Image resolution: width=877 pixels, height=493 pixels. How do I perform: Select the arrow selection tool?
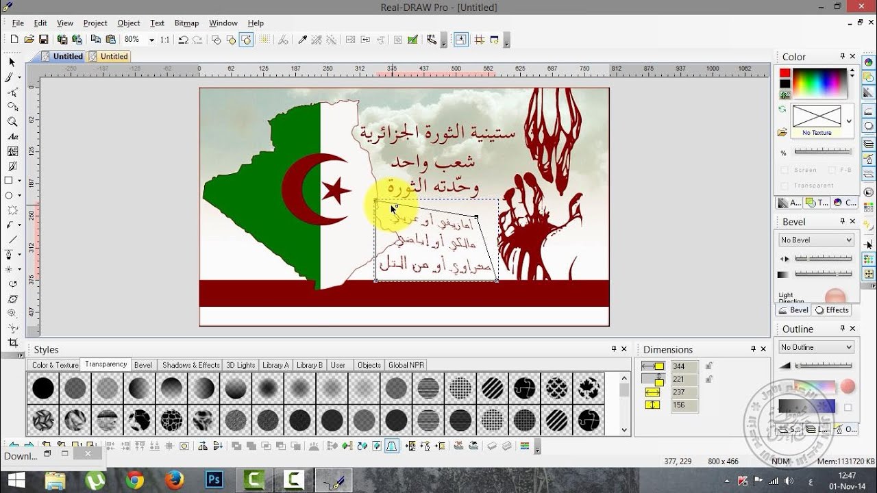[12, 62]
